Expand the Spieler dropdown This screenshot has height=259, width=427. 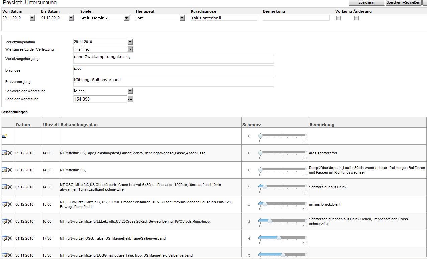[127, 18]
